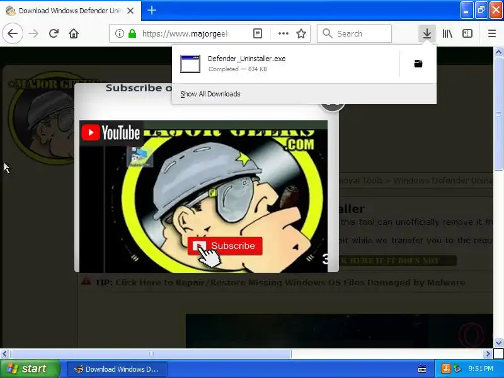Screen dimensions: 504x378
Task: Click the 9:51 PM clock
Action: coord(481,369)
